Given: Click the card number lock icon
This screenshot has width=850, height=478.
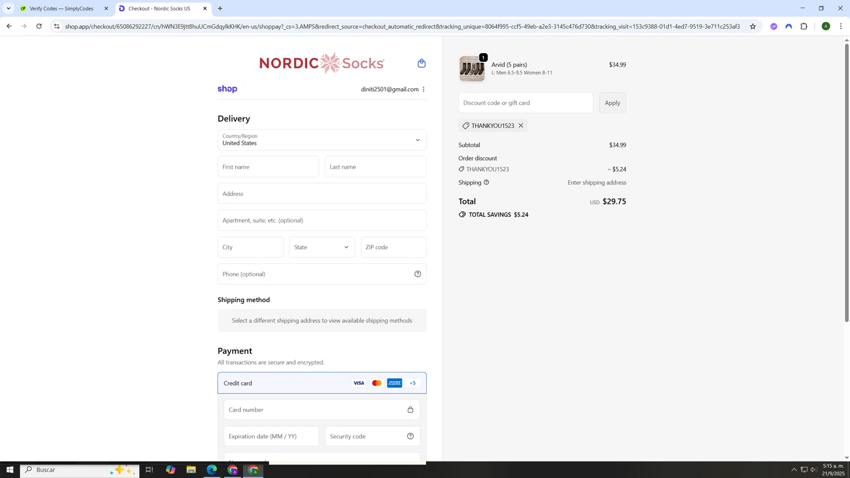Looking at the screenshot, I should (410, 409).
